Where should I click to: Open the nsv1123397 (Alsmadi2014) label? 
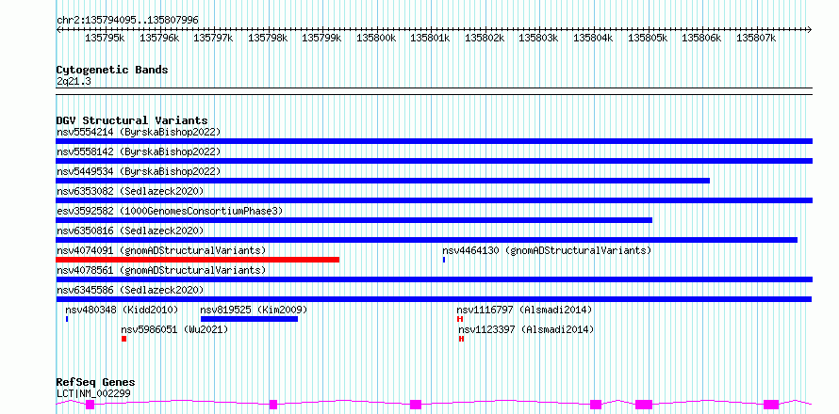526,329
